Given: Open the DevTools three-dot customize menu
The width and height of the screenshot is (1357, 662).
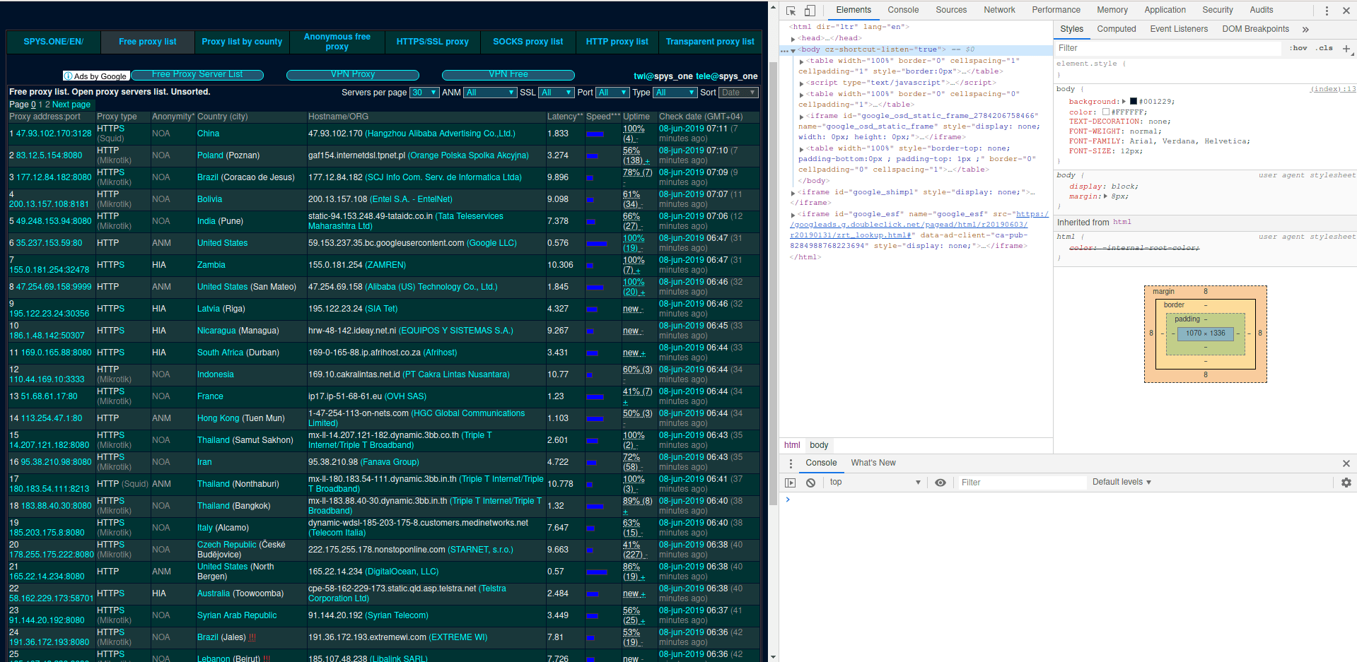Looking at the screenshot, I should (x=1327, y=10).
